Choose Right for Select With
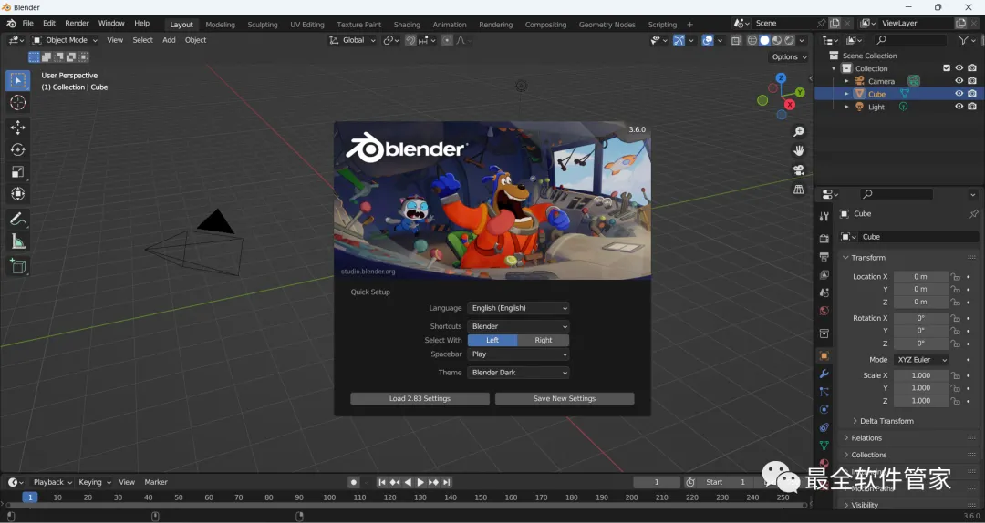 coord(544,341)
